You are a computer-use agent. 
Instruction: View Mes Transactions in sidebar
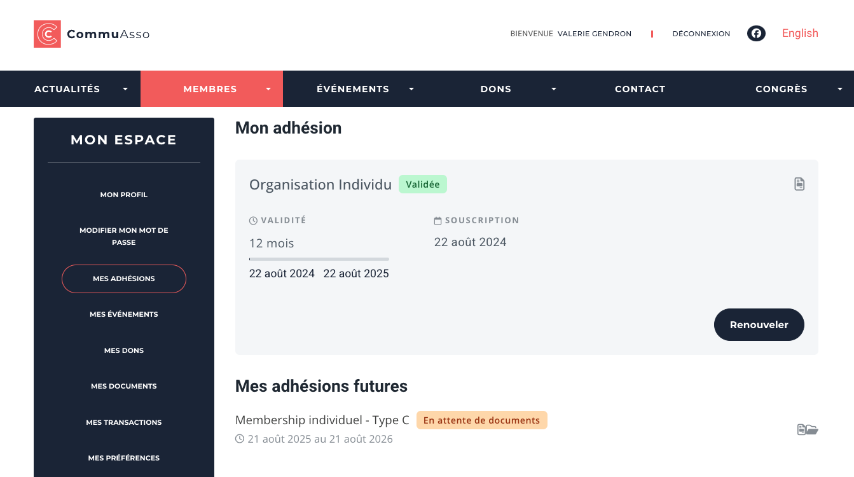(124, 422)
